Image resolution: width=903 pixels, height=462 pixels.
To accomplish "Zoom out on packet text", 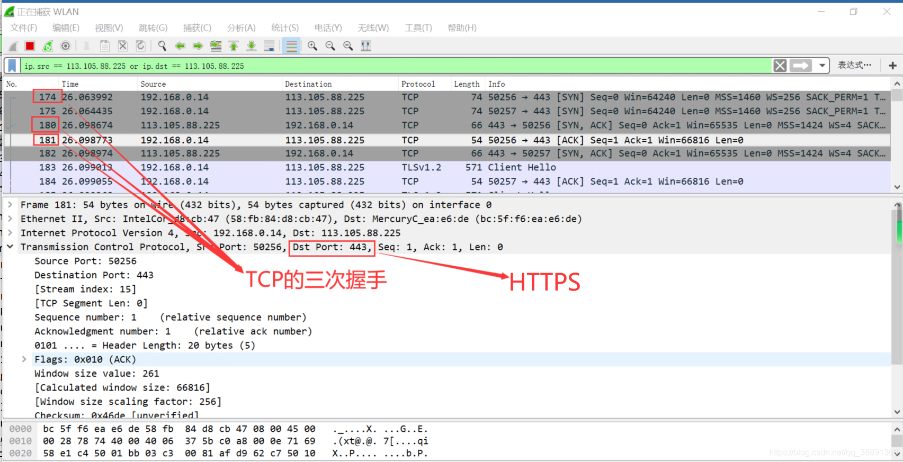I will pos(330,46).
